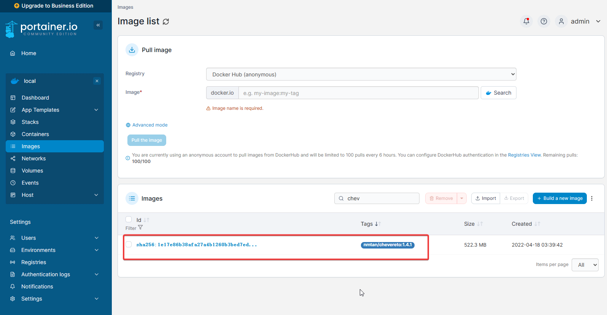Toggle the select-all images checkbox
The image size is (607, 315).
(x=129, y=219)
